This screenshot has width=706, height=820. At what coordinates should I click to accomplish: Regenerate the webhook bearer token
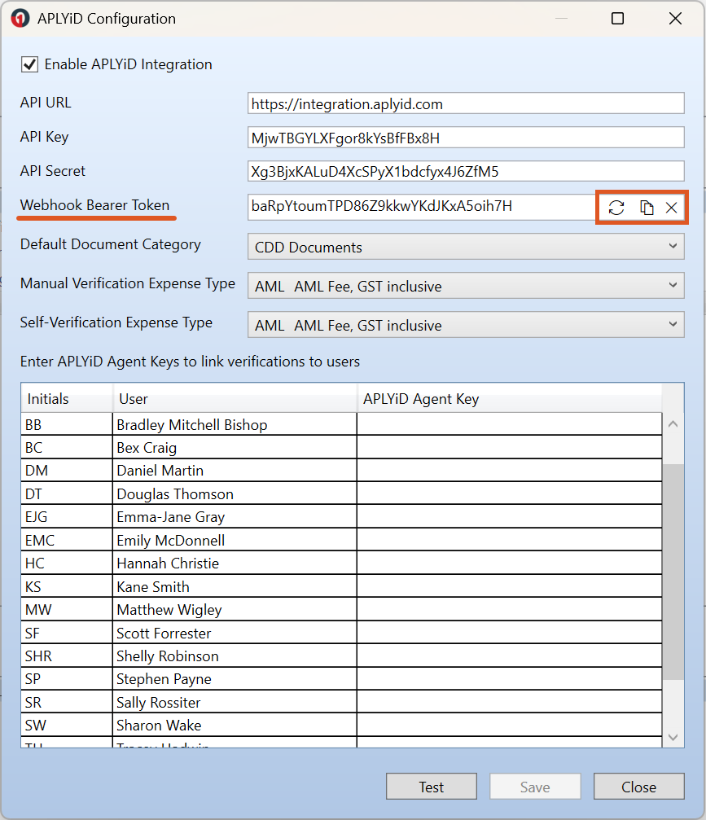click(616, 208)
